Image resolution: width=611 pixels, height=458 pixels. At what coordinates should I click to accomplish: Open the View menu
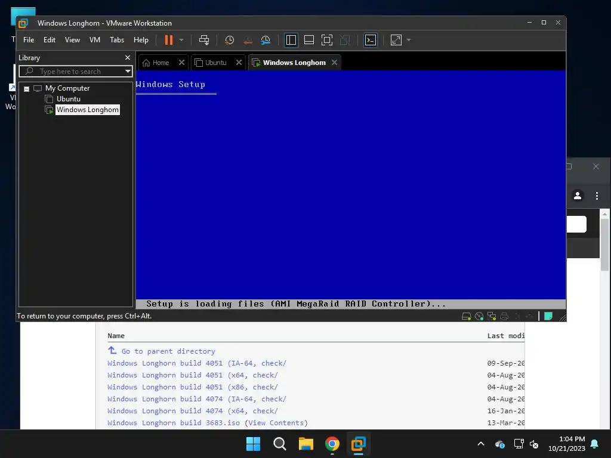(72, 40)
